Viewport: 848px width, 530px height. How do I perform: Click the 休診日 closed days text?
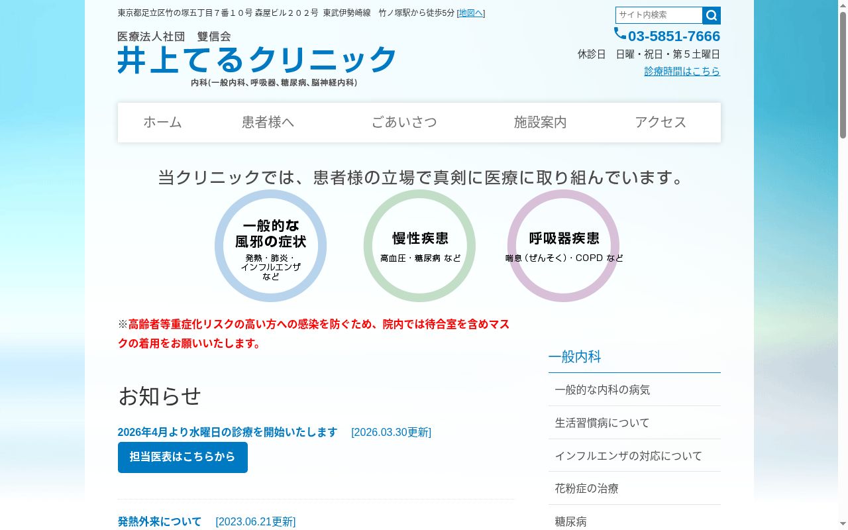tap(649, 54)
